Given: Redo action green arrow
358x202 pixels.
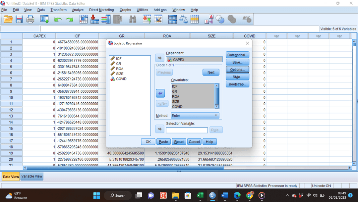Looking at the screenshot, I should [69, 20].
